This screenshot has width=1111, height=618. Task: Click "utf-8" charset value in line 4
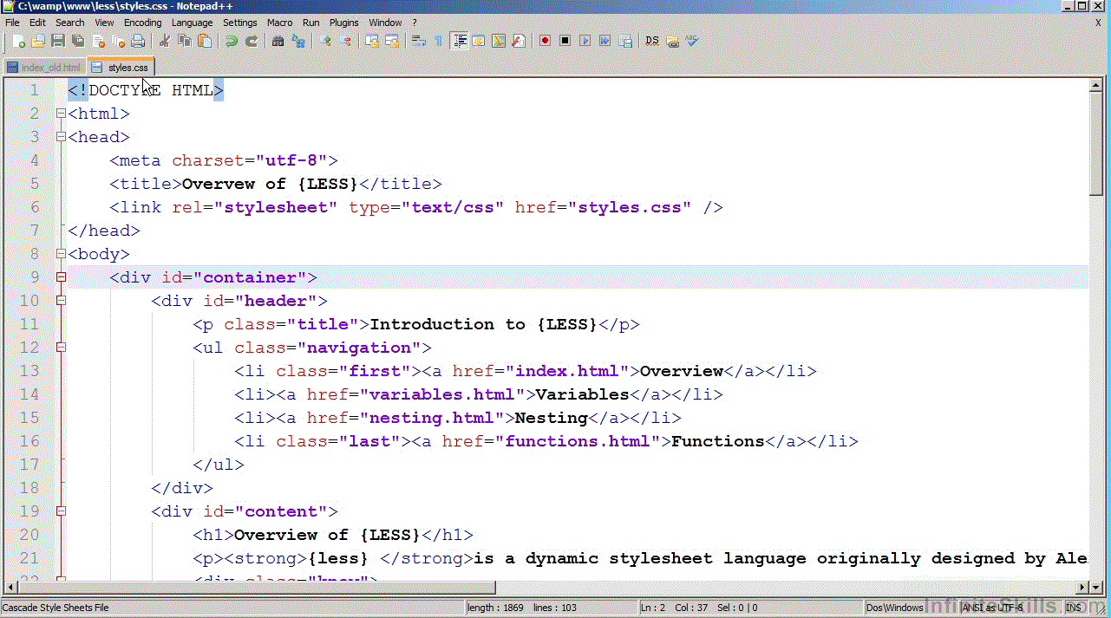(291, 160)
